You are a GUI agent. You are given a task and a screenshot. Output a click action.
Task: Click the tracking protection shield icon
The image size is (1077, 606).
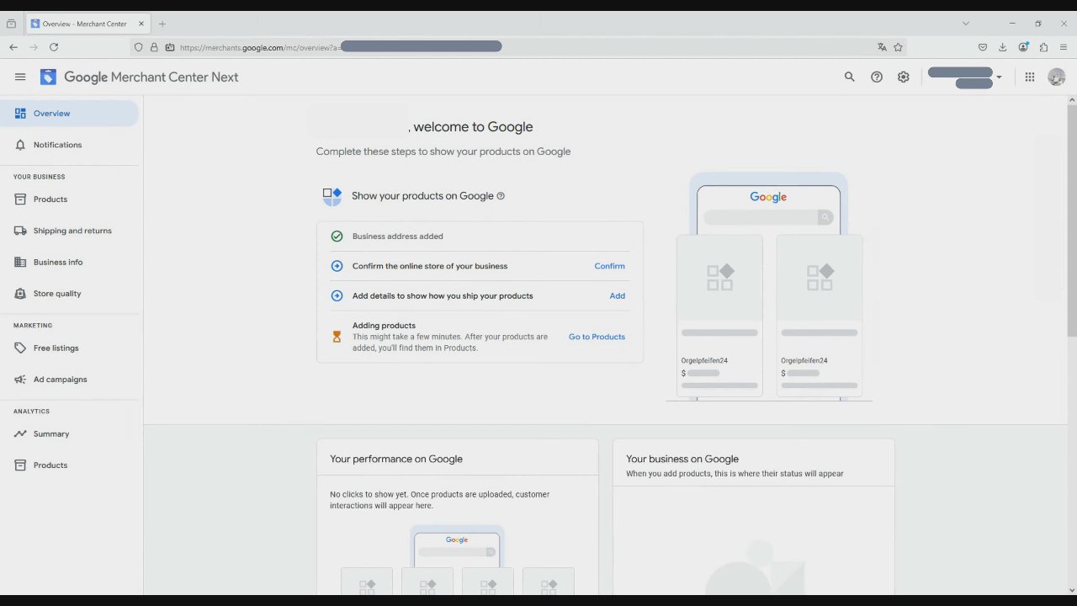(x=139, y=47)
